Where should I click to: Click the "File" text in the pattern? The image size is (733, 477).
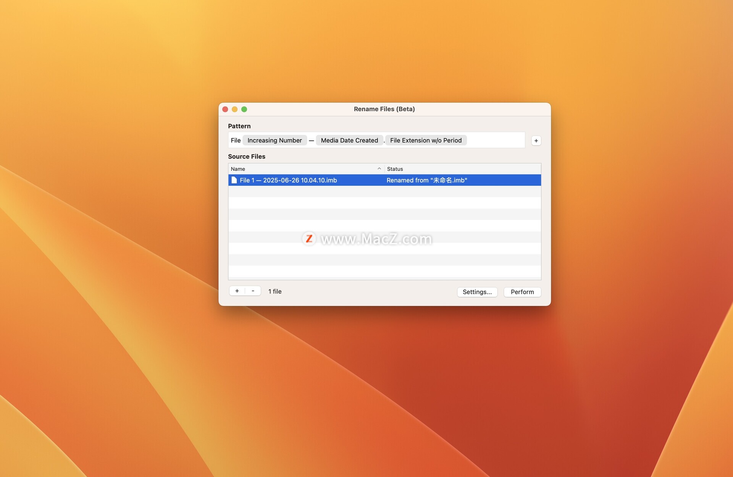(236, 140)
